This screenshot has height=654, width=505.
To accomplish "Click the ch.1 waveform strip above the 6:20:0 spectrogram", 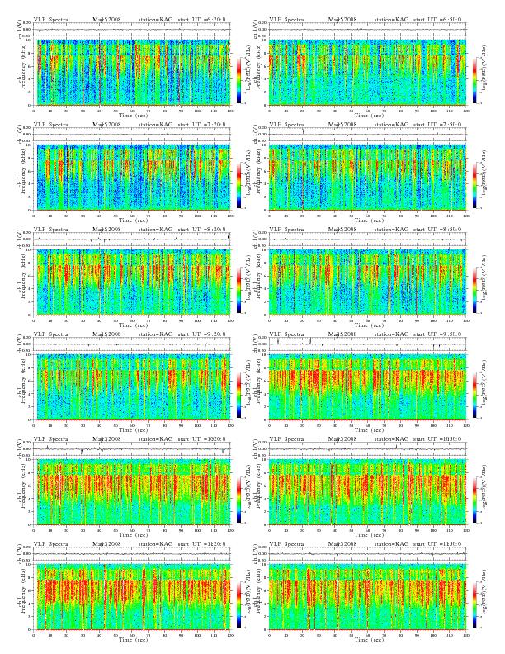I will (132, 30).
